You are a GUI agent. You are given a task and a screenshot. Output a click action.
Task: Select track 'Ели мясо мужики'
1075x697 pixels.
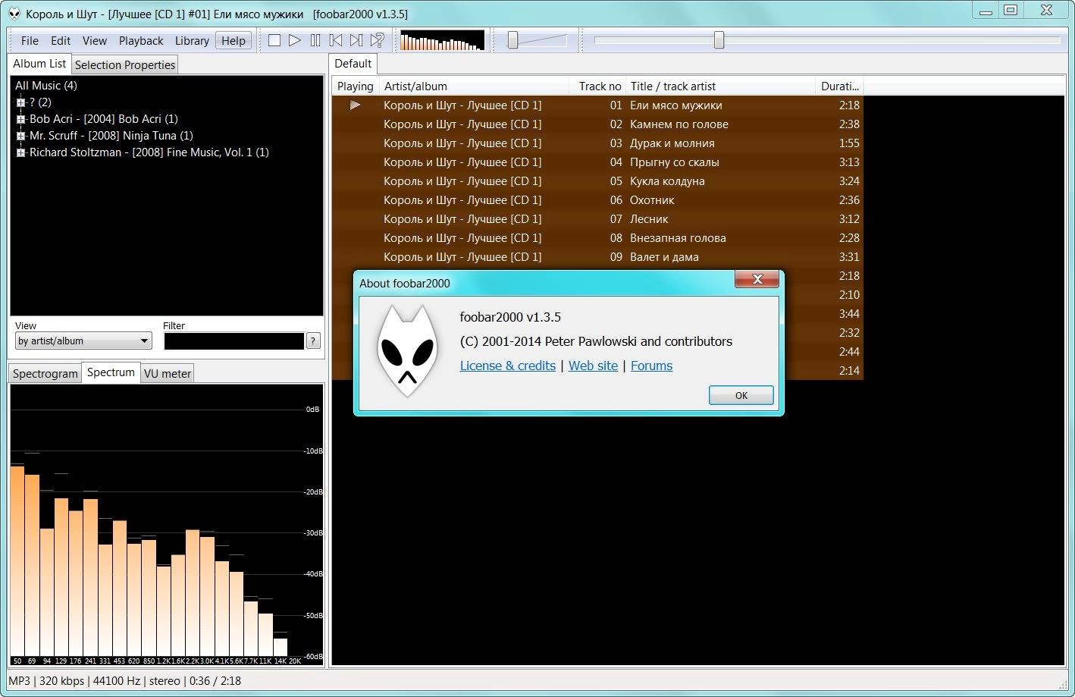pos(598,105)
